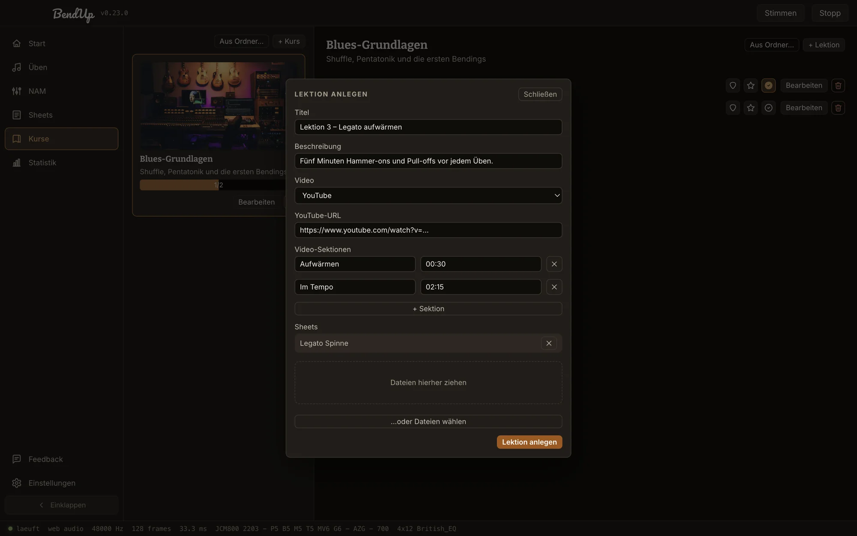Click the Titel input field
Viewport: 857px width, 536px height.
[x=428, y=127]
